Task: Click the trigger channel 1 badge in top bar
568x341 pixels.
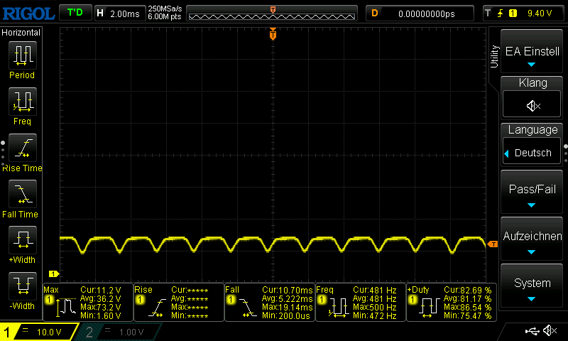Action: tap(513, 13)
